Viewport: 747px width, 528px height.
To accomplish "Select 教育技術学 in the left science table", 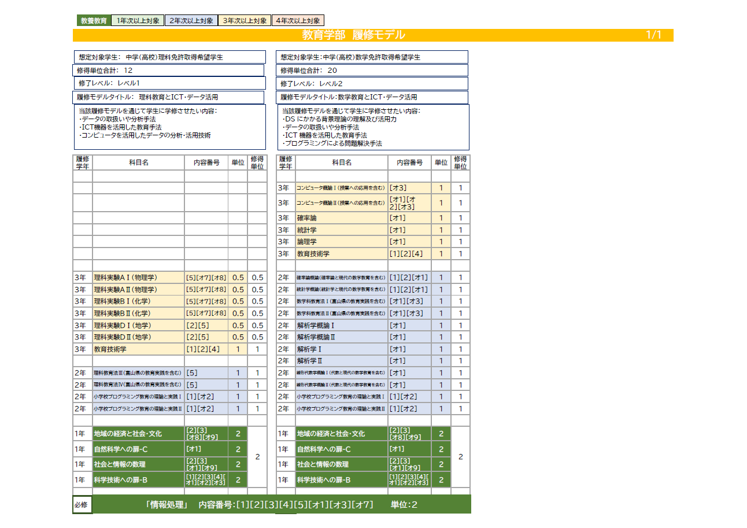I will coord(139,349).
